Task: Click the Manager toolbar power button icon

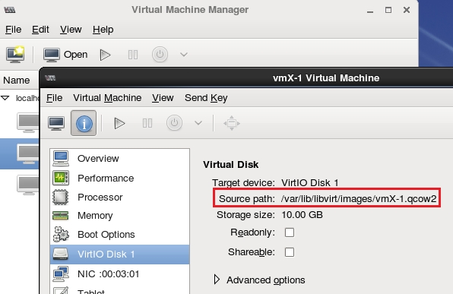Action: point(160,54)
